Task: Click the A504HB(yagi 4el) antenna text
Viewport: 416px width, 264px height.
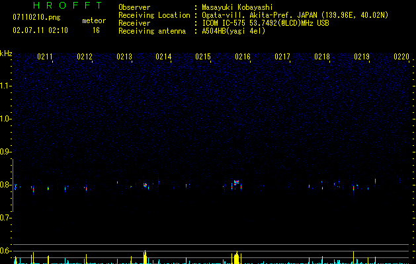Action: (x=233, y=31)
